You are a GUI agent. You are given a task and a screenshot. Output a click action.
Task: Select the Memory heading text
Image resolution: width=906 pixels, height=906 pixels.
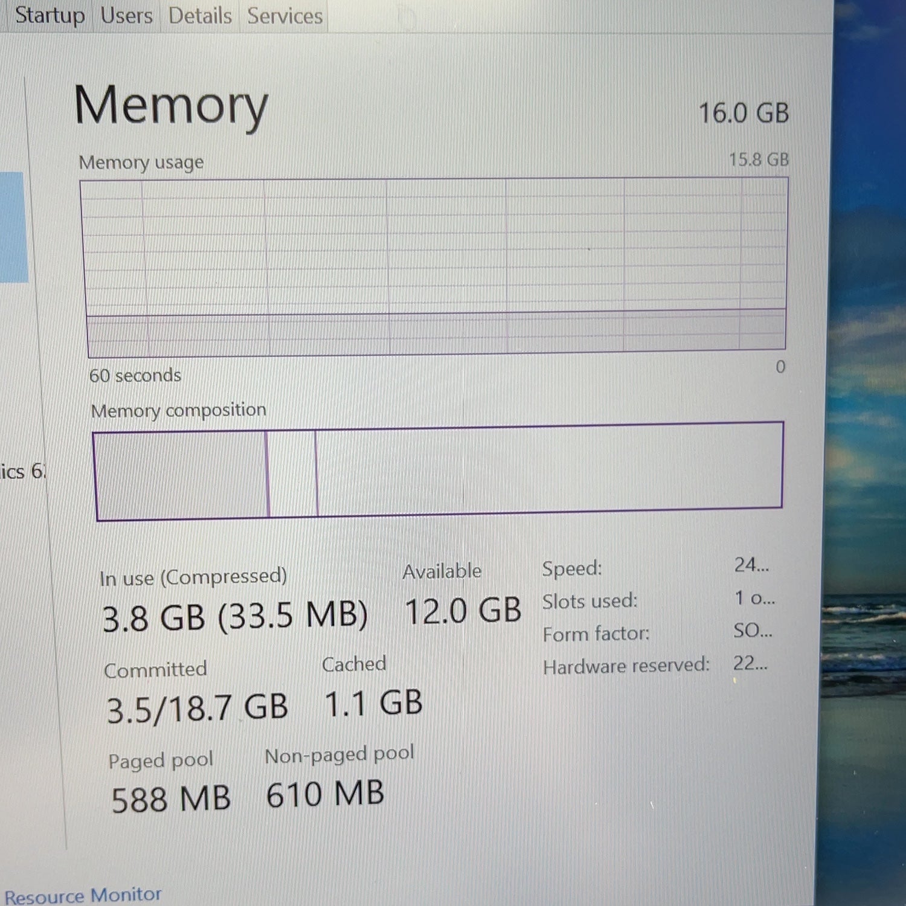(171, 106)
